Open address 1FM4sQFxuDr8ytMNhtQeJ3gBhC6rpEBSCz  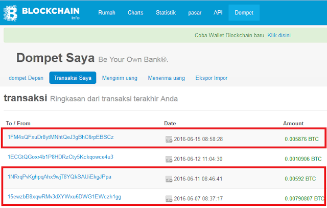click(x=61, y=137)
